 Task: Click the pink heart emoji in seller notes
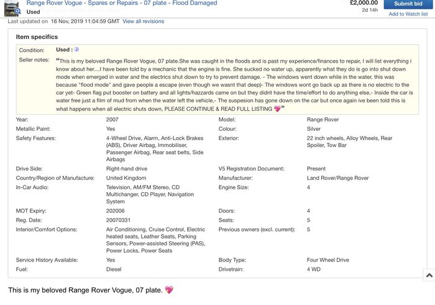[x=277, y=108]
